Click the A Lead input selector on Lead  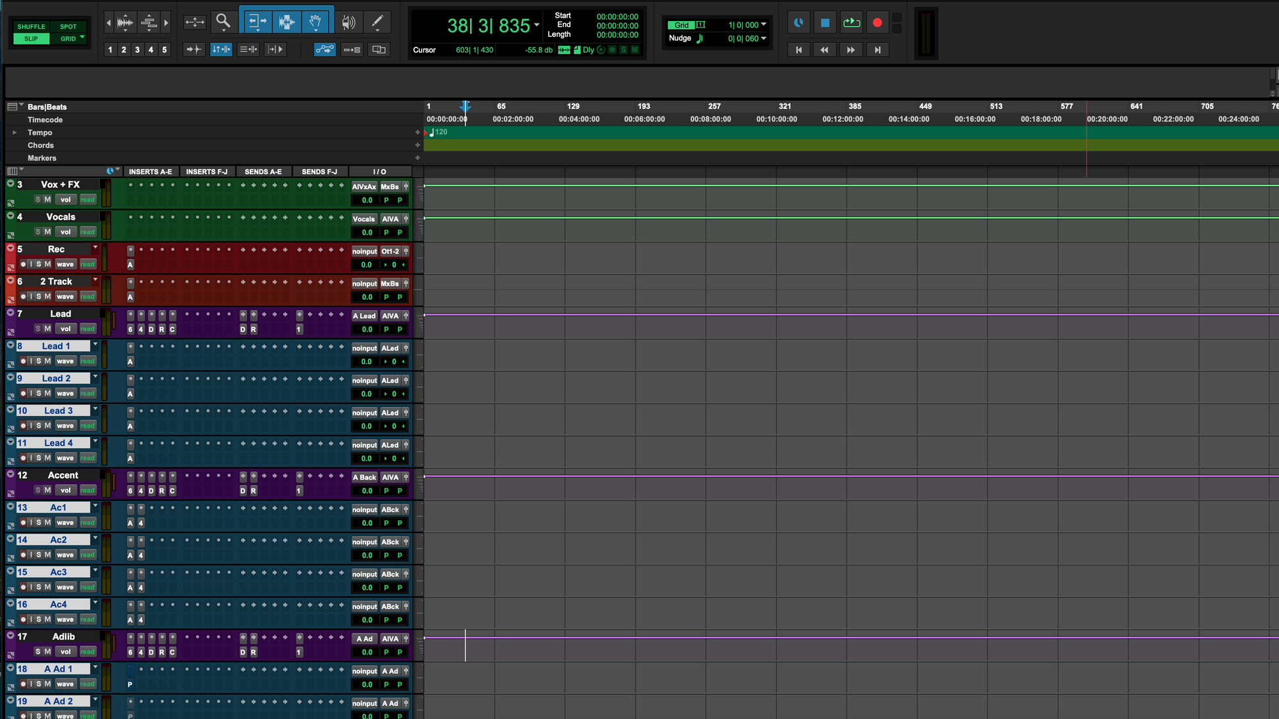[x=364, y=315]
